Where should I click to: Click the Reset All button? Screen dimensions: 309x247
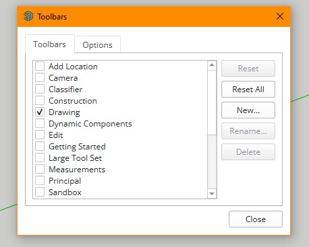[248, 90]
